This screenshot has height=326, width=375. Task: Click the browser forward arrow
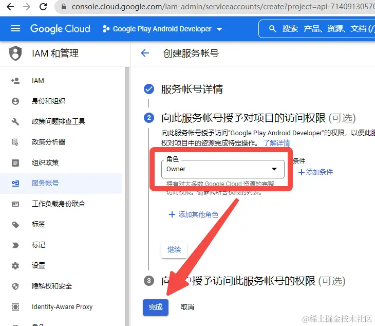[x=27, y=7]
